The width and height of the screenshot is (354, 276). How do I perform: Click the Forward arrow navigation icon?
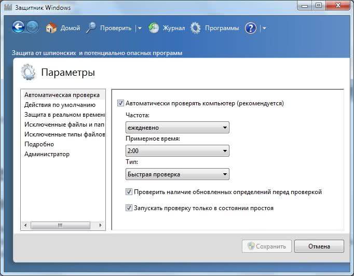pos(33,27)
